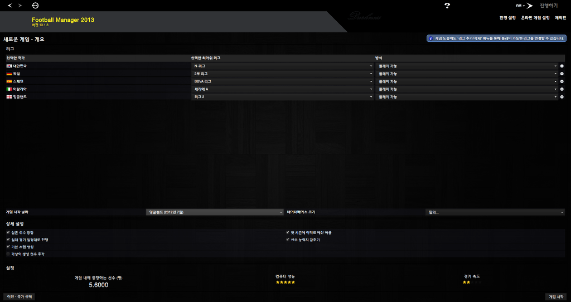Remove the 잉글랜드 row with its minus icon
The image size is (571, 302).
[x=562, y=97]
